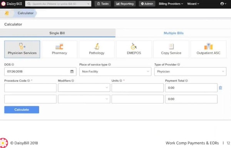Viewport: 231px width, 148px height.
Task: Click the first row Units field
Action: click(137, 88)
